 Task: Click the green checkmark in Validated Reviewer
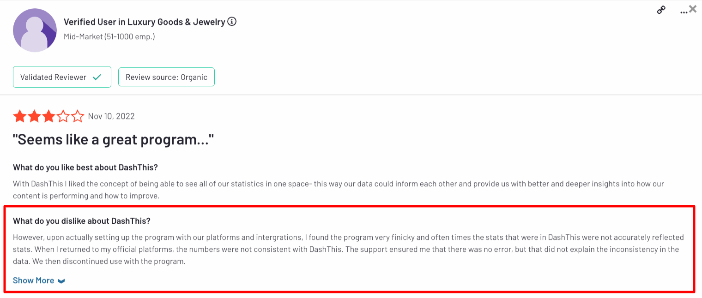tap(97, 77)
